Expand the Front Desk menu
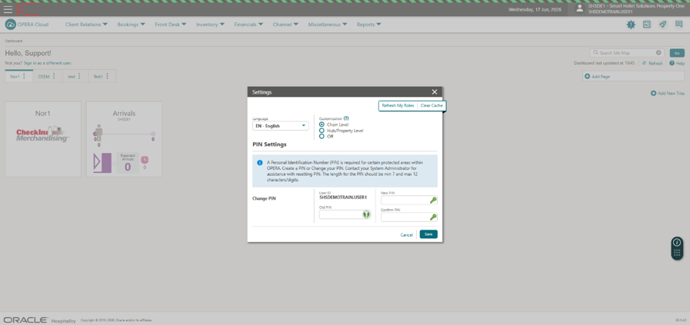The image size is (690, 325). pos(171,25)
